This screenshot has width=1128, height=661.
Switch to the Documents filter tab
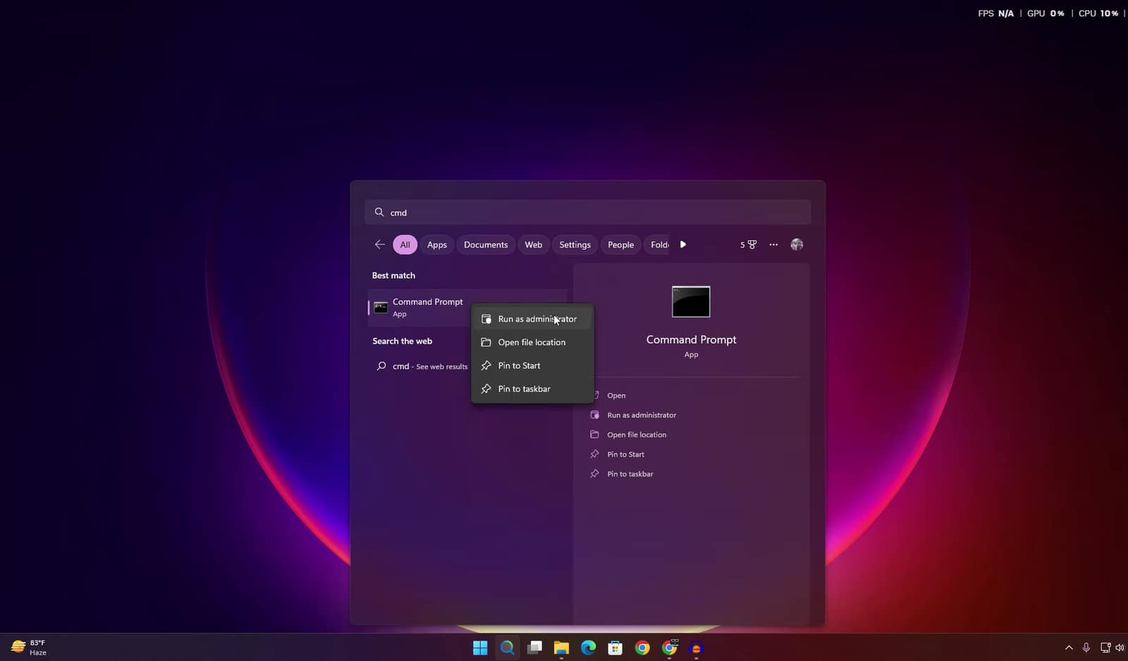(486, 245)
